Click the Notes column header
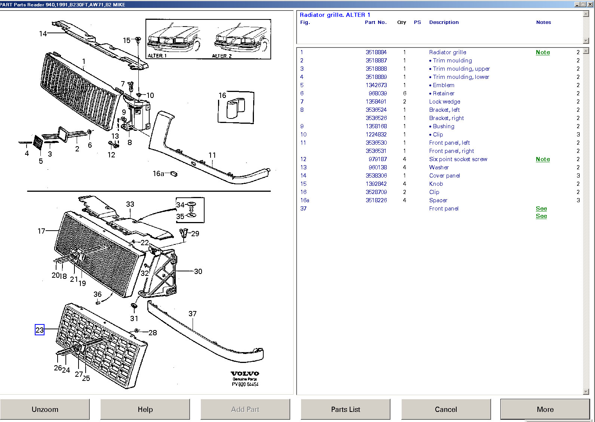595x422 pixels. [x=543, y=22]
